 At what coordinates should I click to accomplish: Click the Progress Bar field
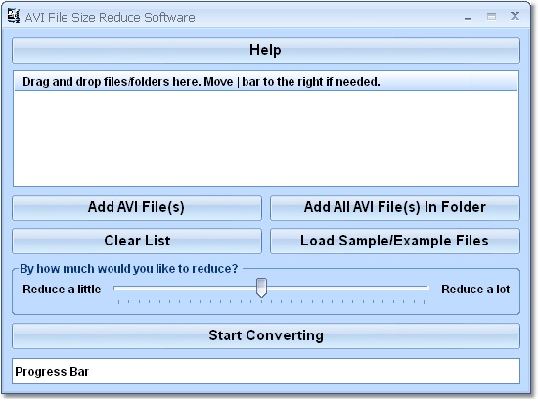point(266,371)
